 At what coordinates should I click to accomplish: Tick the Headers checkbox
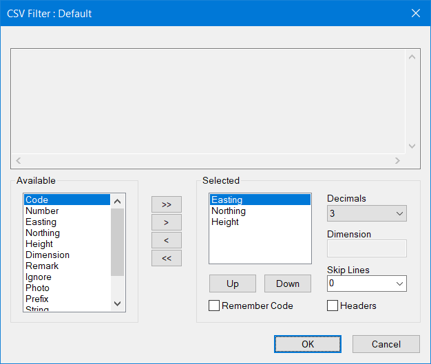click(333, 306)
